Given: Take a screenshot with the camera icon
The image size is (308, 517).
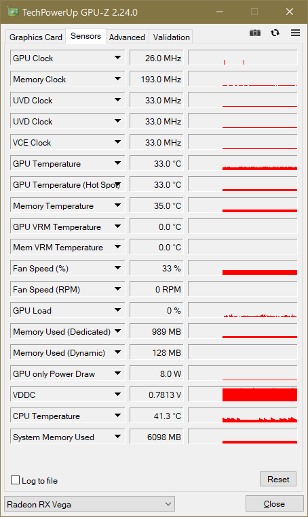Looking at the screenshot, I should point(255,33).
